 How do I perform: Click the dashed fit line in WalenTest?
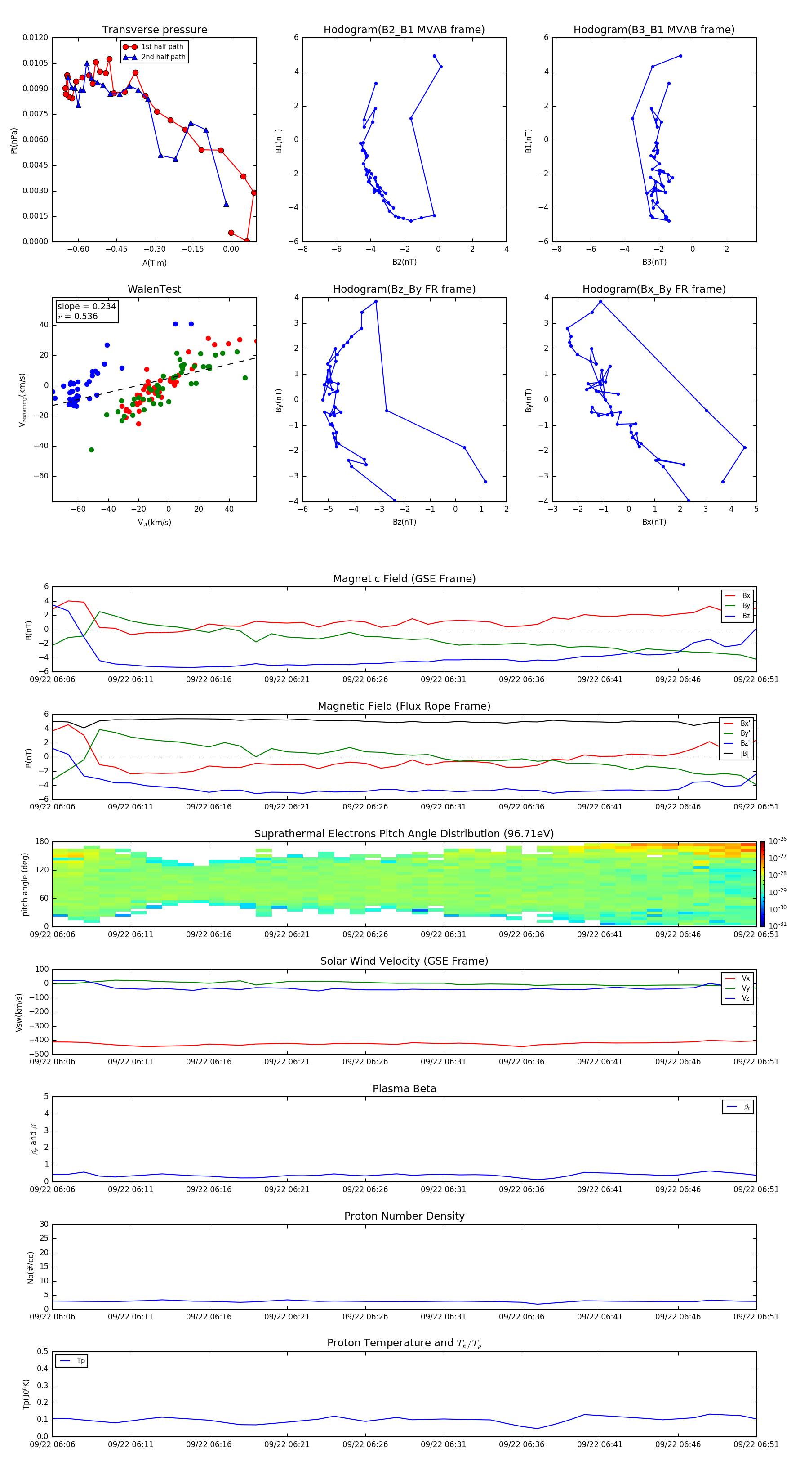pyautogui.click(x=154, y=381)
